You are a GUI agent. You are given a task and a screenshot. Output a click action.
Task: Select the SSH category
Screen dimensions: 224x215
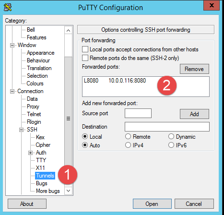click(x=32, y=130)
